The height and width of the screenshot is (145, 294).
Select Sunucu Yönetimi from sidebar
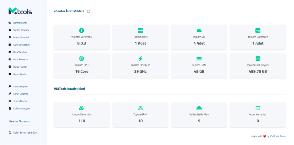coord(22,45)
